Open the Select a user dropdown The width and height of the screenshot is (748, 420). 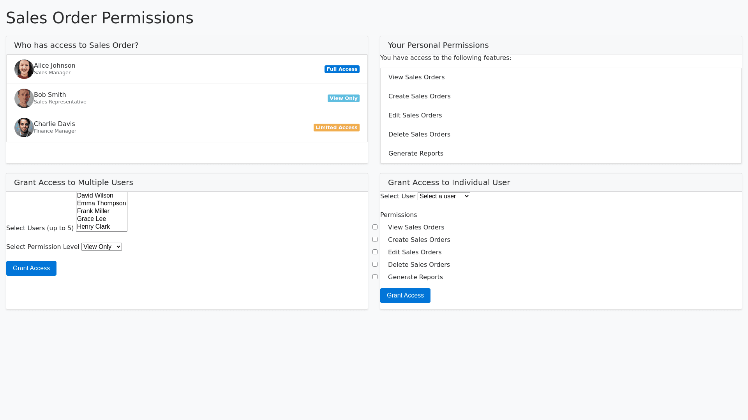[x=444, y=196]
